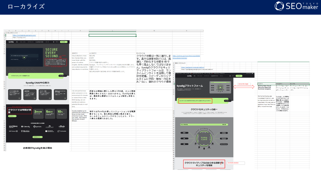
Task: Select column header L in left spreadsheet
Action: (x=112, y=31)
